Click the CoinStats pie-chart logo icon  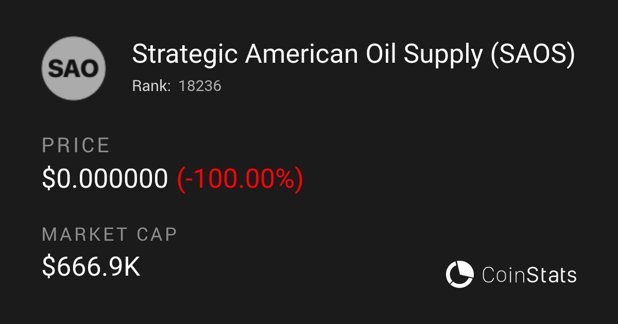459,274
